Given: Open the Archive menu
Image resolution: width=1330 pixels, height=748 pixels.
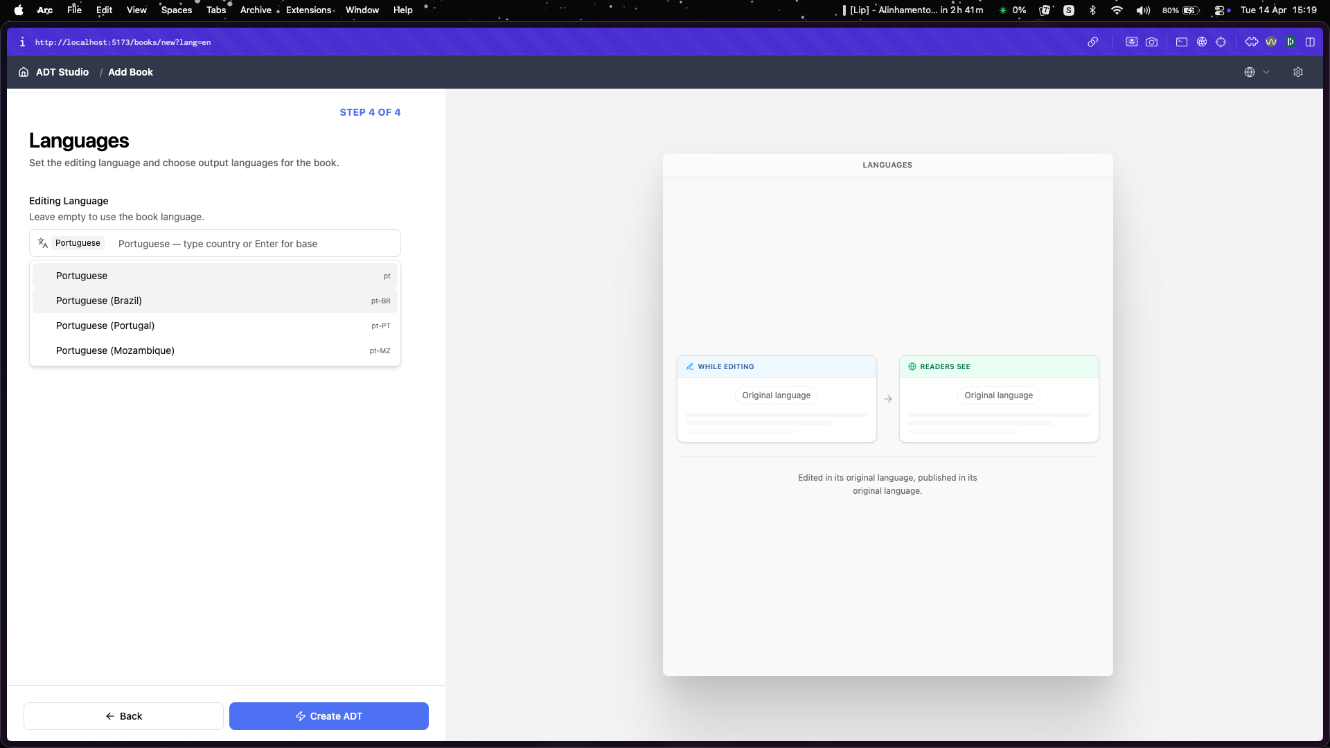Looking at the screenshot, I should (256, 10).
